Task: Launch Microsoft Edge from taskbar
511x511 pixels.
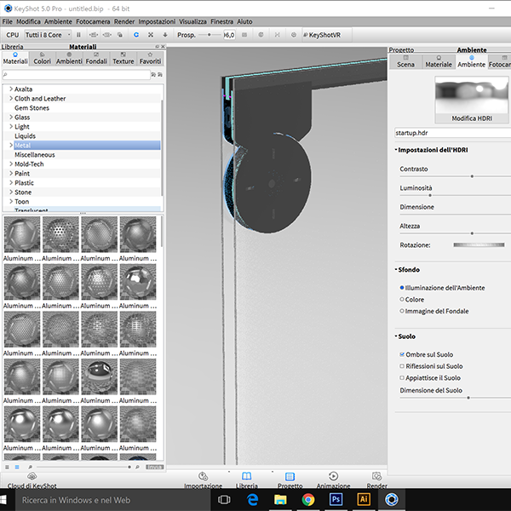Action: pyautogui.click(x=253, y=500)
